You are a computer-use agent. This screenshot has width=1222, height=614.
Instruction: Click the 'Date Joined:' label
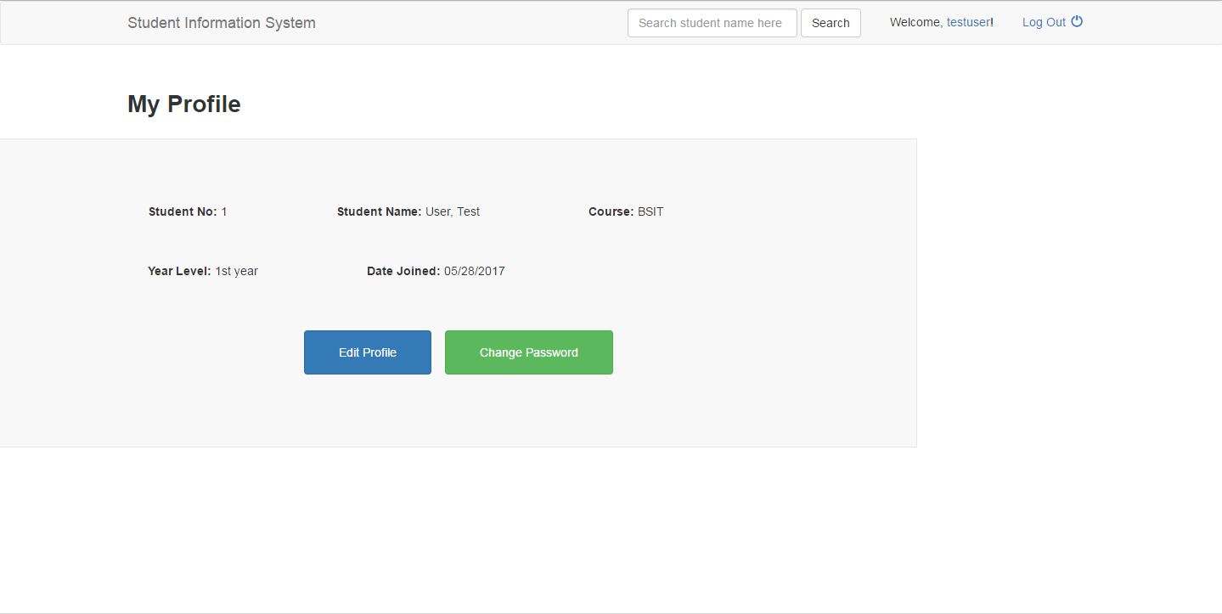coord(403,271)
